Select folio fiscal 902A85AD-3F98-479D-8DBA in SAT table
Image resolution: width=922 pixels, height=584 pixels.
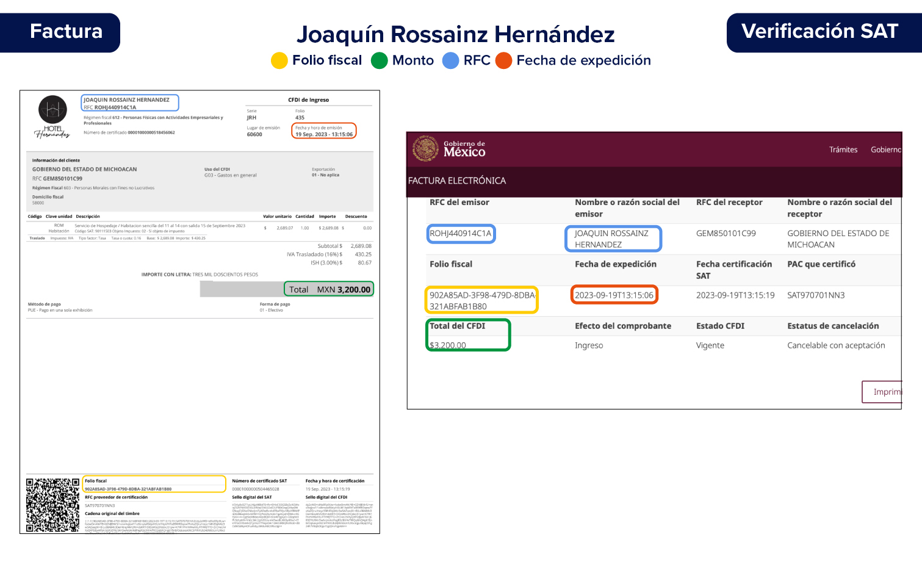tap(482, 300)
